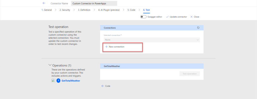Click the Close button with X
The height and width of the screenshot is (99, 257).
195,17
